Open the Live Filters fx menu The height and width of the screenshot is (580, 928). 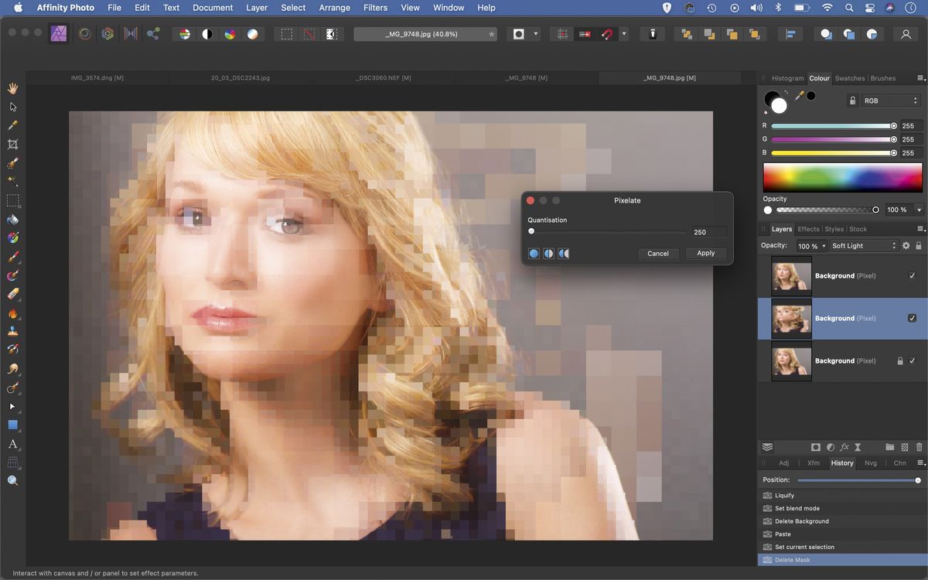[x=844, y=447]
